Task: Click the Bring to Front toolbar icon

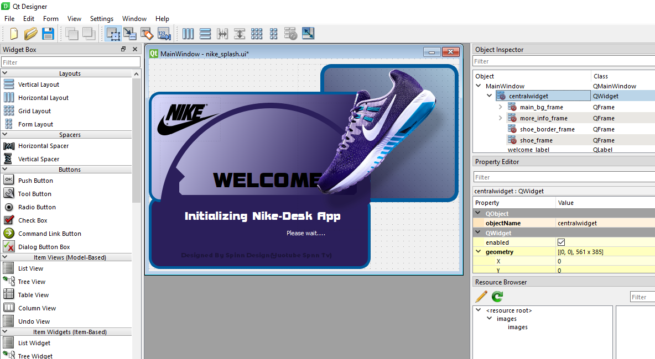Action: pyautogui.click(x=89, y=34)
